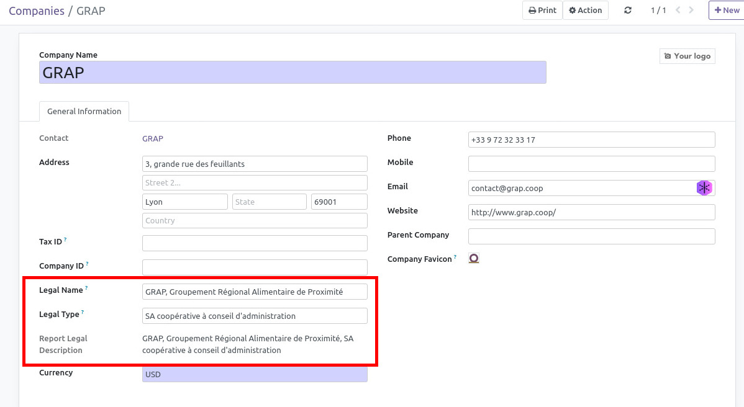744x407 pixels.
Task: Click the Company ID help question mark
Action: (86, 262)
